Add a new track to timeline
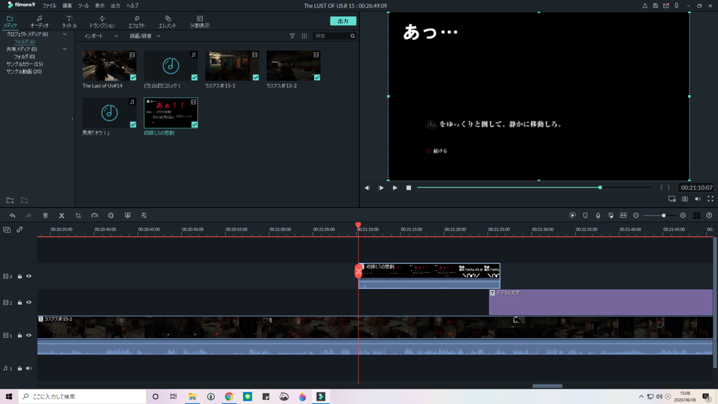 [x=7, y=230]
